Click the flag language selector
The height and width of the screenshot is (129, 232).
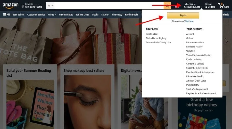tap(177, 7)
